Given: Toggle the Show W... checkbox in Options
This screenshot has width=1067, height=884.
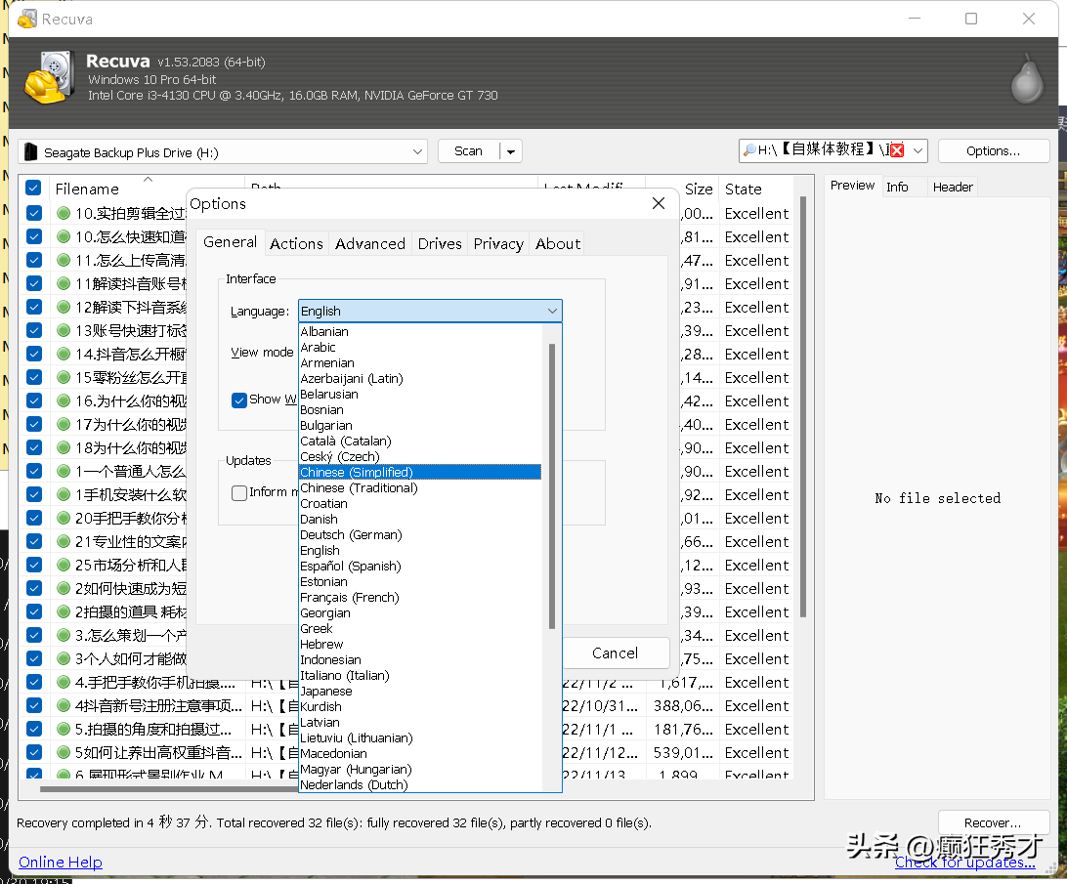Looking at the screenshot, I should coord(238,400).
